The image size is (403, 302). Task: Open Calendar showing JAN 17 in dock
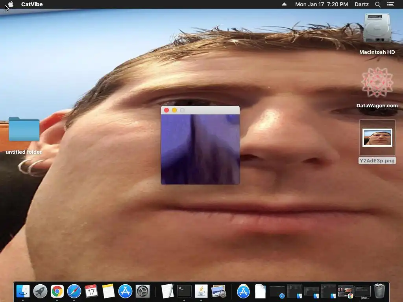point(91,291)
